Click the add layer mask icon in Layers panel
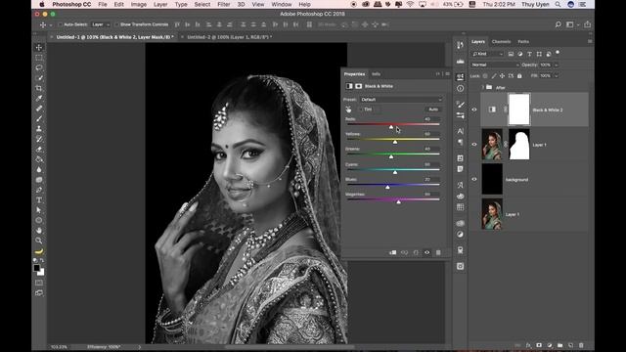Viewport: 626px width, 352px height. click(x=539, y=345)
